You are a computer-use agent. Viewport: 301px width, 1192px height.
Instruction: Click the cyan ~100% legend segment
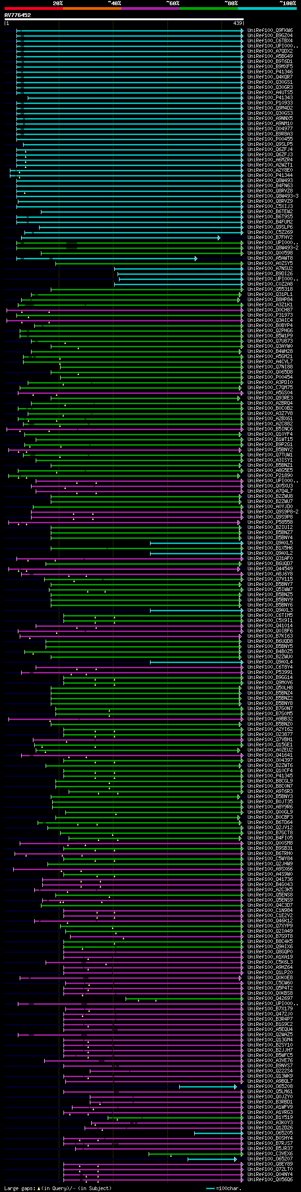pyautogui.click(x=267, y=8)
